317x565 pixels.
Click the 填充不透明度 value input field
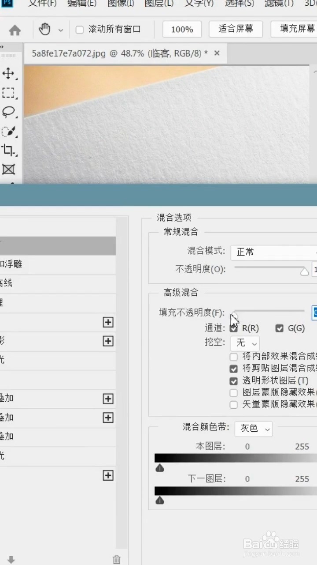(314, 313)
